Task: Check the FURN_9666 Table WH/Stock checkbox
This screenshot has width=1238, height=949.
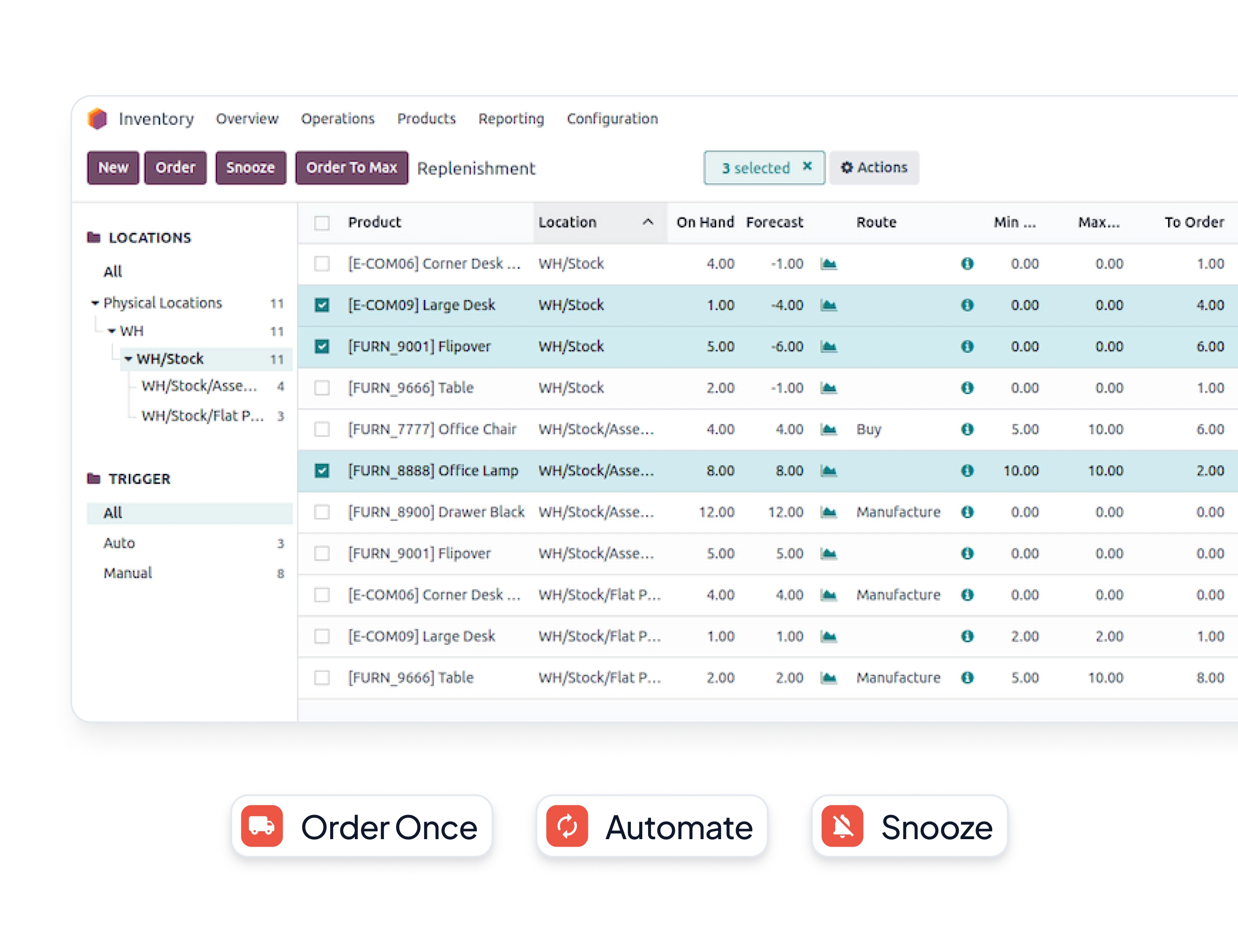Action: [x=322, y=388]
